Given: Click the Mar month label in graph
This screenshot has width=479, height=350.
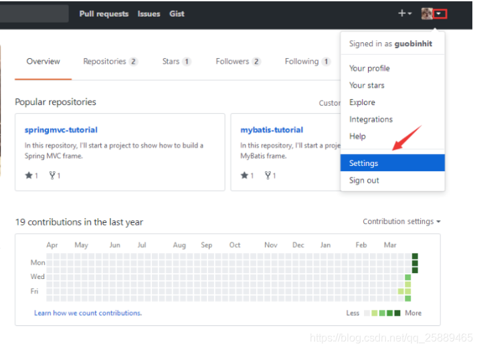Looking at the screenshot, I should (x=390, y=245).
